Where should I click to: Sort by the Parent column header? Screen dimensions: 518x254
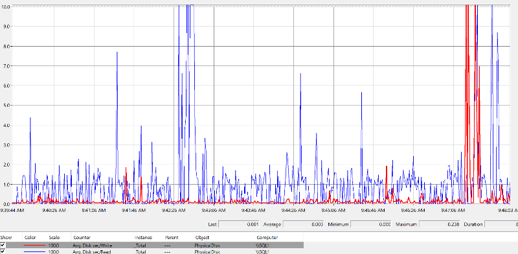[x=171, y=237]
